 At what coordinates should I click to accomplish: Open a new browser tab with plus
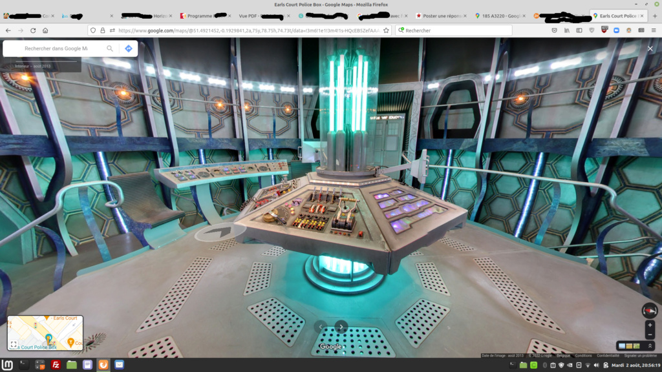[655, 15]
